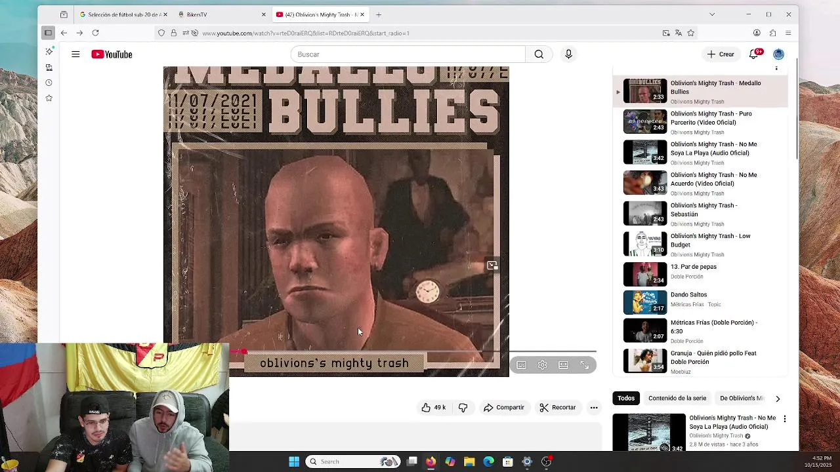Open OBS Studio from the taskbar
This screenshot has height=472, width=840.
click(x=546, y=462)
